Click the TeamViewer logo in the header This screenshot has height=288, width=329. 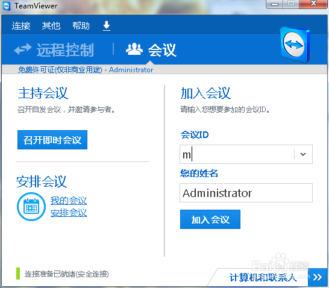pos(295,45)
